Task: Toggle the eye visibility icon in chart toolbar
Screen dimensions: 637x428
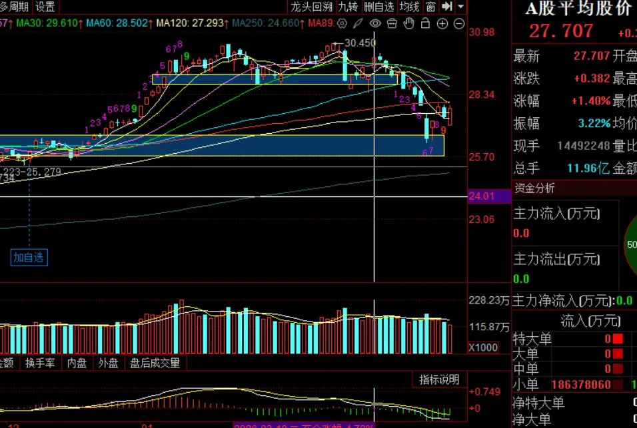Action: tap(375, 23)
